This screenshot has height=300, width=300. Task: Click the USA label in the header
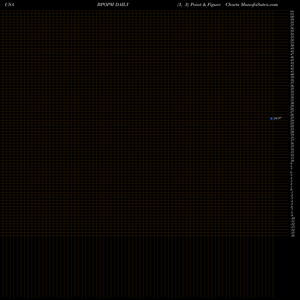[x=10, y=5]
